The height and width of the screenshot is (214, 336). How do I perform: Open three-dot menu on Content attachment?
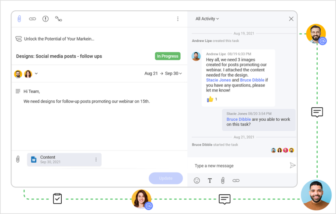click(x=96, y=160)
